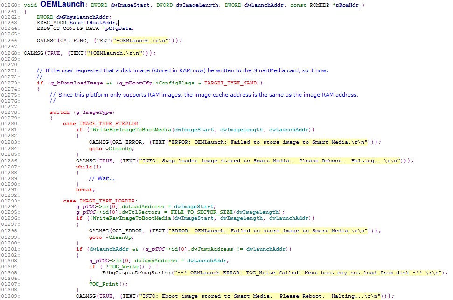Image resolution: width=453 pixels, height=300 pixels.
Task: Click the "// Wait..." comment
Action: [x=102, y=178]
